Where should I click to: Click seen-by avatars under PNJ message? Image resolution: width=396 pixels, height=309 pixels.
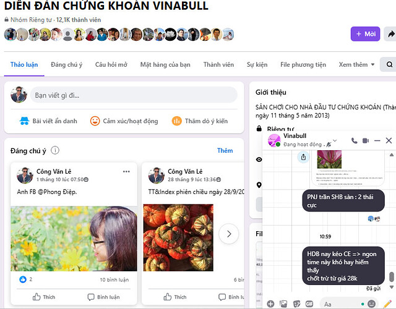(374, 218)
